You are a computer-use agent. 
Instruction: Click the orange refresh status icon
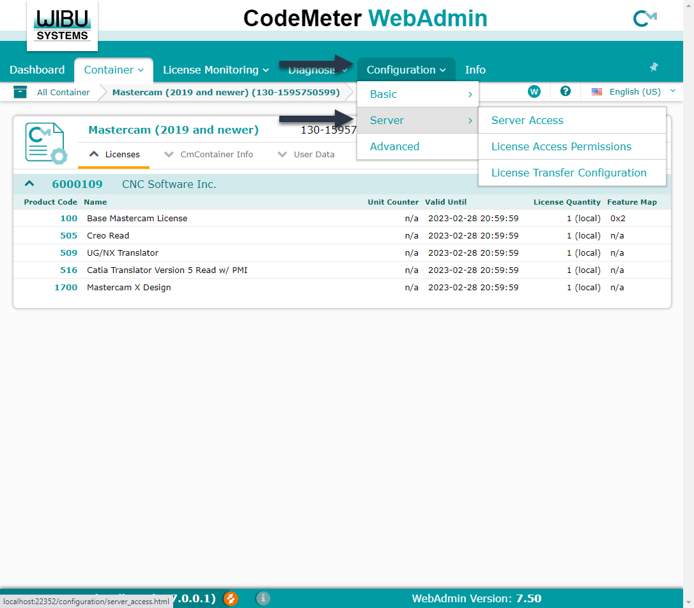tap(231, 598)
